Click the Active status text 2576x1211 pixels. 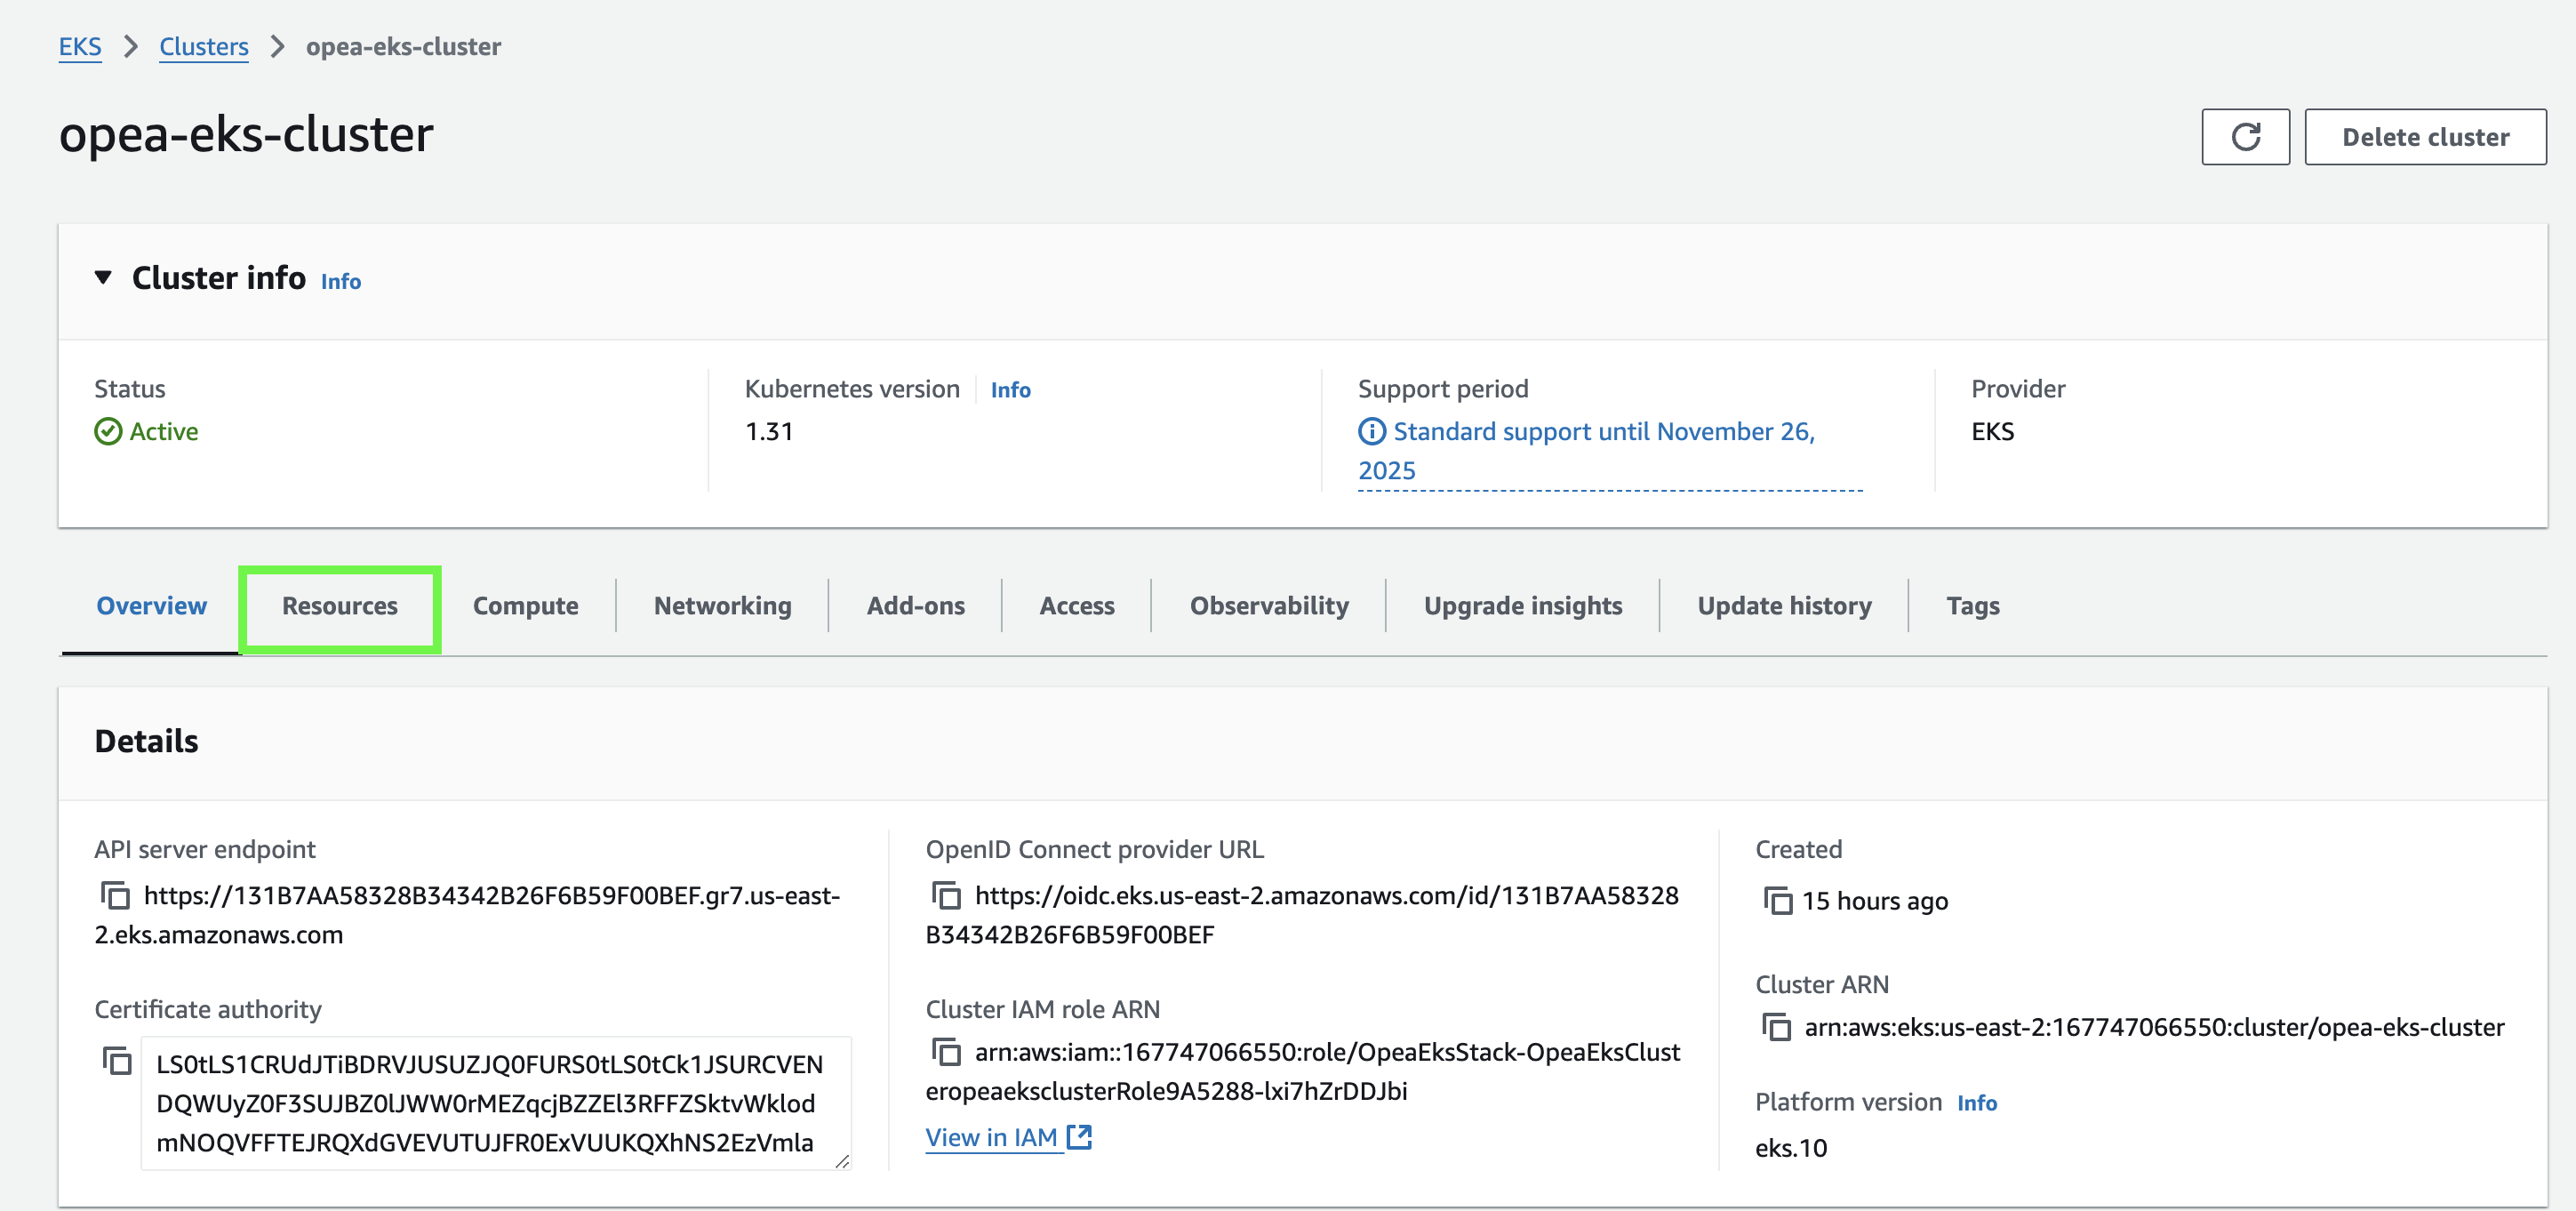click(x=164, y=431)
